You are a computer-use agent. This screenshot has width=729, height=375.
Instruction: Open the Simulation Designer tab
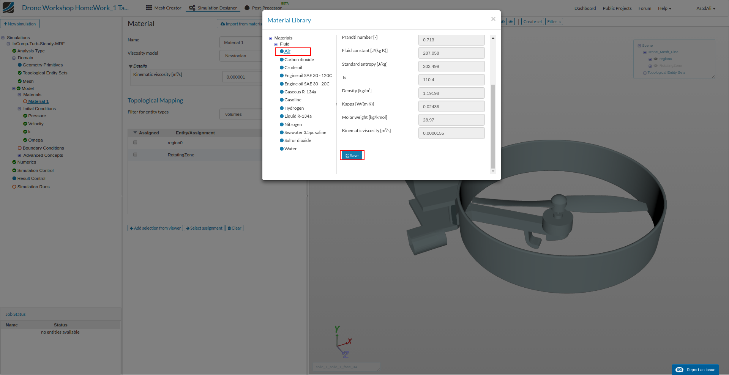[213, 8]
